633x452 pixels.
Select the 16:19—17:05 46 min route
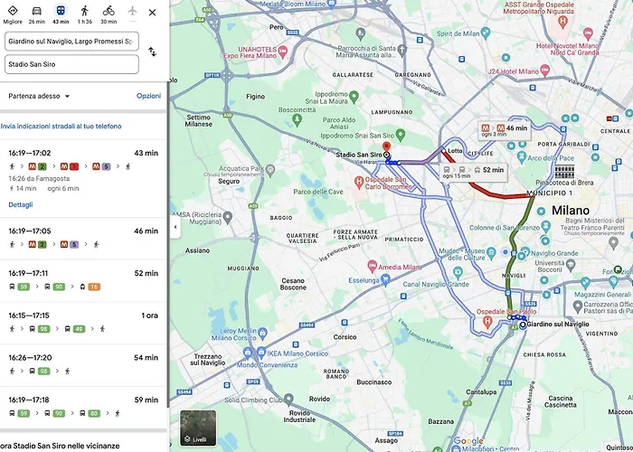83,238
